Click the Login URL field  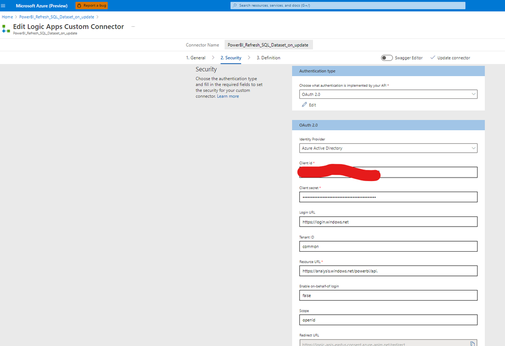click(388, 221)
